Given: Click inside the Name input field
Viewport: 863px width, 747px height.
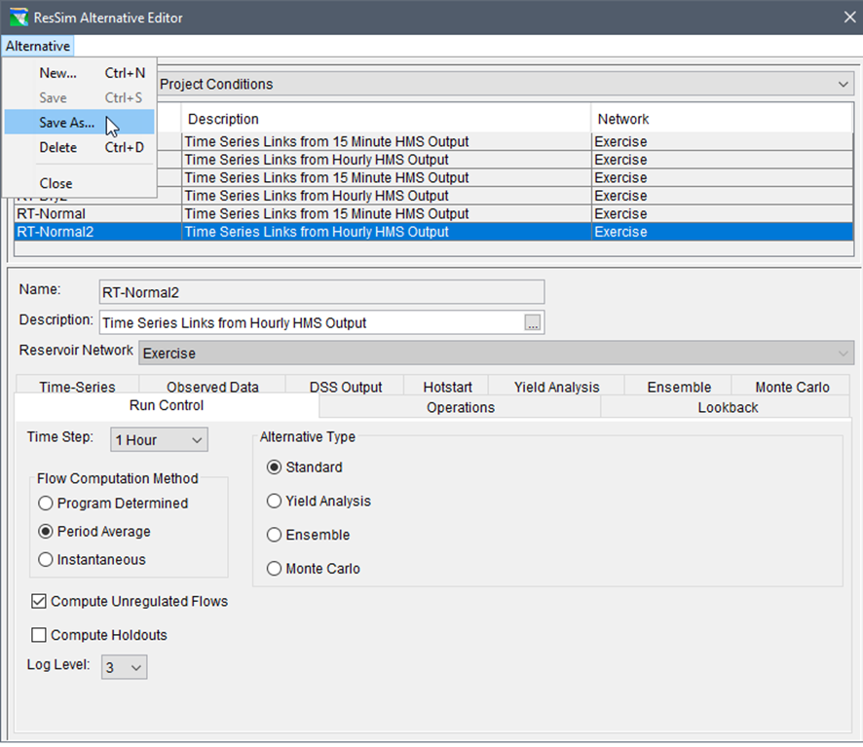Looking at the screenshot, I should pyautogui.click(x=321, y=291).
